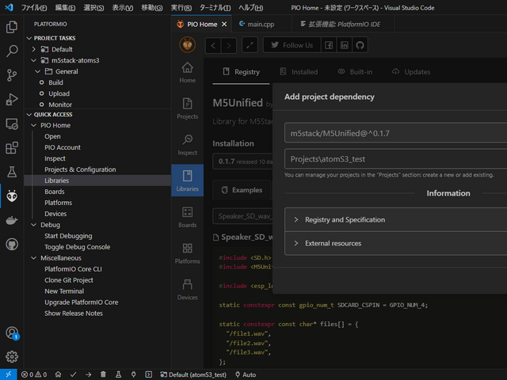507x380 pixels.
Task: Open Inspect in PIO sidebar
Action: [x=188, y=145]
